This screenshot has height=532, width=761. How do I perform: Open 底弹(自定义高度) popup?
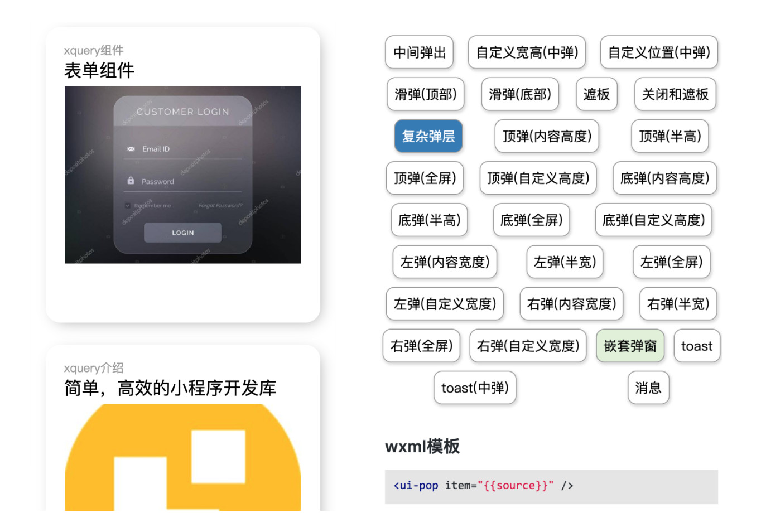click(653, 220)
